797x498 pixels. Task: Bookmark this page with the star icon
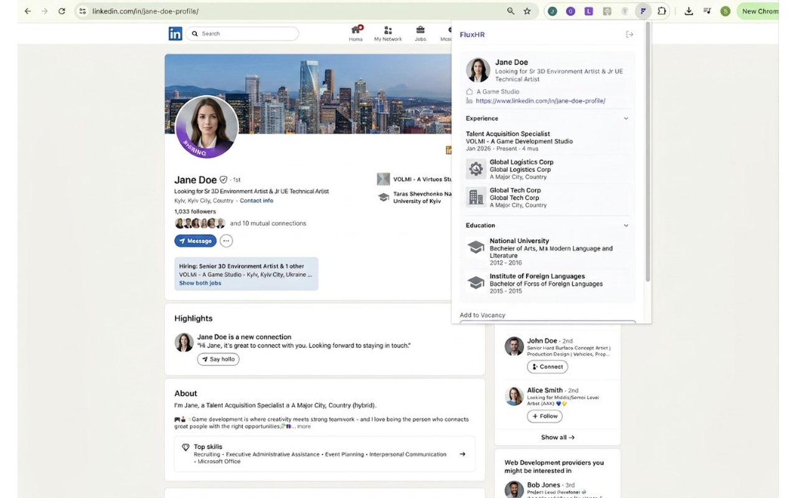click(x=527, y=11)
